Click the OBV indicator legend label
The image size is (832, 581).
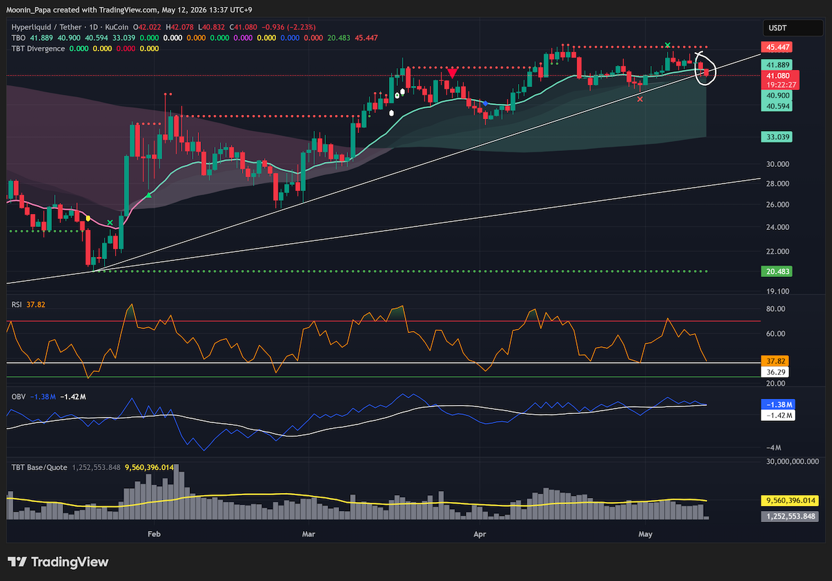(19, 396)
